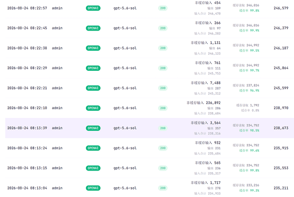Click the gpt-5.6-sol model in the 08:13:04 row

(125, 188)
